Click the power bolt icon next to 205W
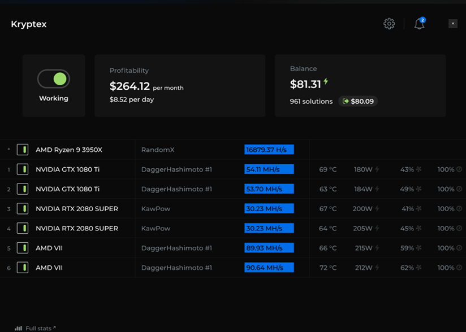The width and height of the screenshot is (466, 332). click(377, 228)
